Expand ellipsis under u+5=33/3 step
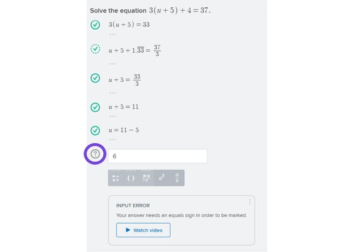 click(x=112, y=93)
